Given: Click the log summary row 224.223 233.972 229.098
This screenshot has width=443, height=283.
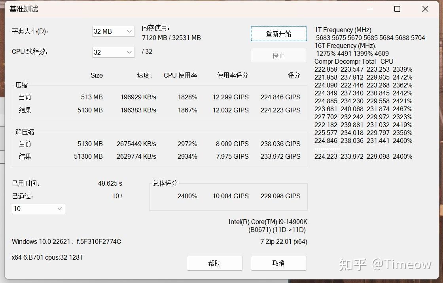Looking at the screenshot, I should [363, 157].
